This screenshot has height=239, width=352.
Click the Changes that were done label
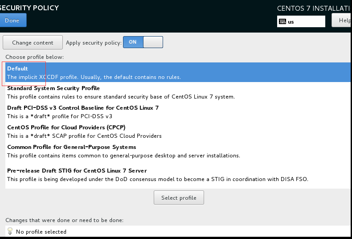pos(64,220)
